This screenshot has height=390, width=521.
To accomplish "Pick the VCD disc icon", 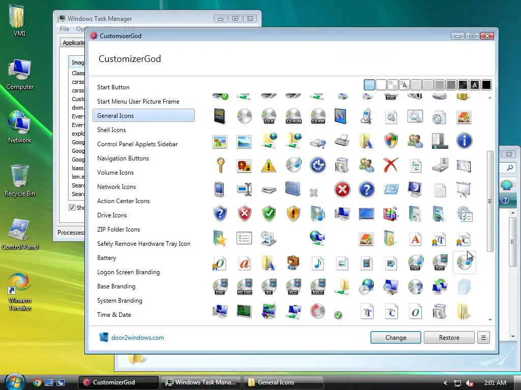I will pos(294,287).
